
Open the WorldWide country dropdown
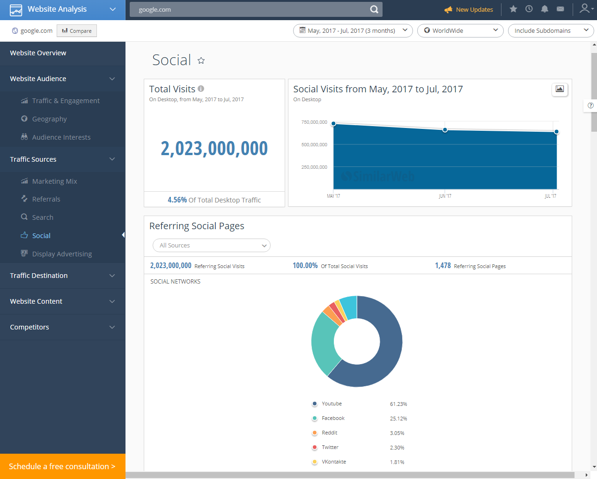[x=460, y=30]
